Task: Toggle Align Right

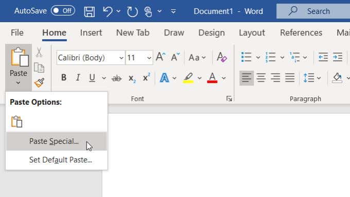Action: pyautogui.click(x=275, y=78)
